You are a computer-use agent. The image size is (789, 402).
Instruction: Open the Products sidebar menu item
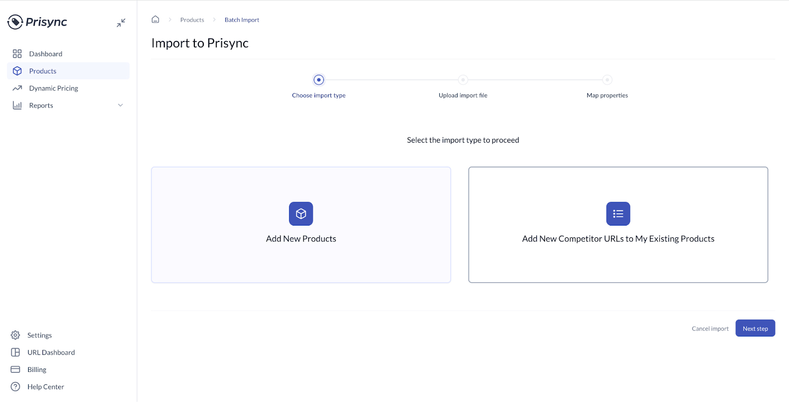43,71
